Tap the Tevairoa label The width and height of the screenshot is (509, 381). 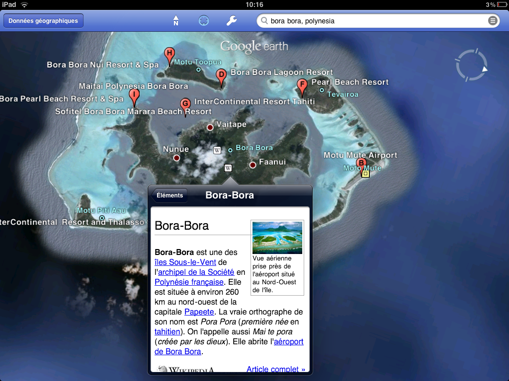pyautogui.click(x=343, y=95)
